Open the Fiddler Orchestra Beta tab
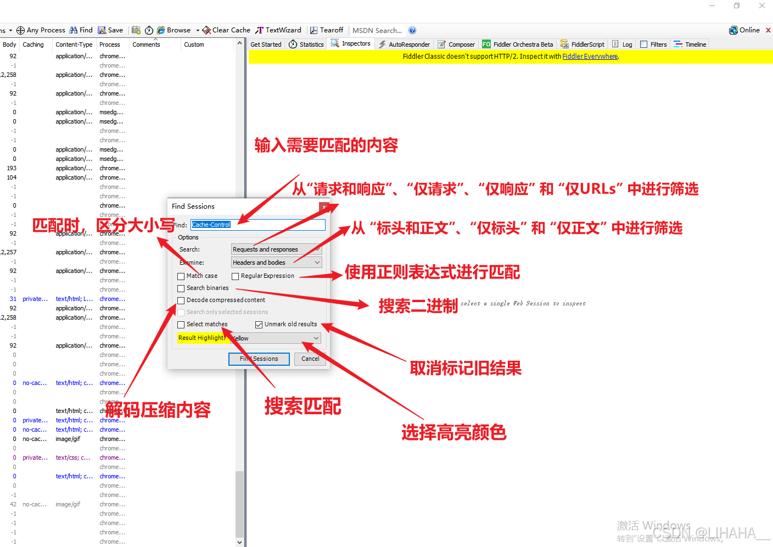The width and height of the screenshot is (773, 547). point(518,44)
